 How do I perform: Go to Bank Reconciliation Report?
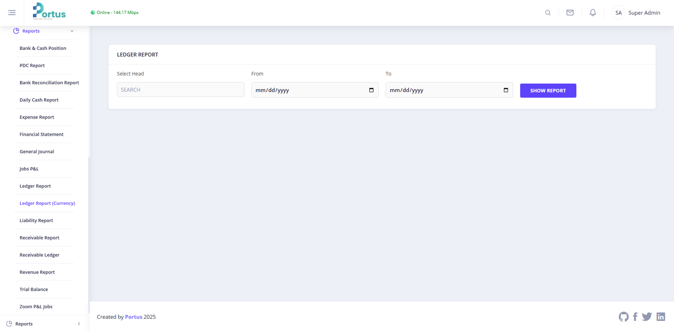pos(49,83)
